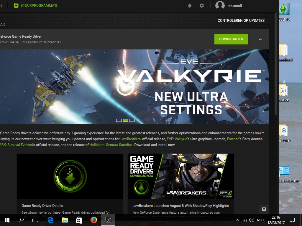Open the LawBreakers link in description
This screenshot has width=302, height=226.
coord(130,139)
